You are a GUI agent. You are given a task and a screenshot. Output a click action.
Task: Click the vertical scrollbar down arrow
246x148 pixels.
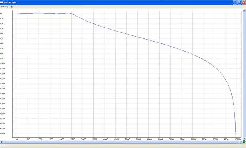244,139
